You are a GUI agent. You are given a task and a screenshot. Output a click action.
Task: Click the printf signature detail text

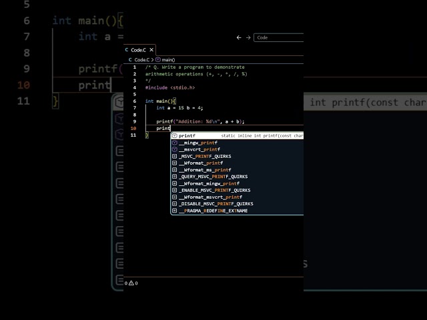click(x=262, y=135)
